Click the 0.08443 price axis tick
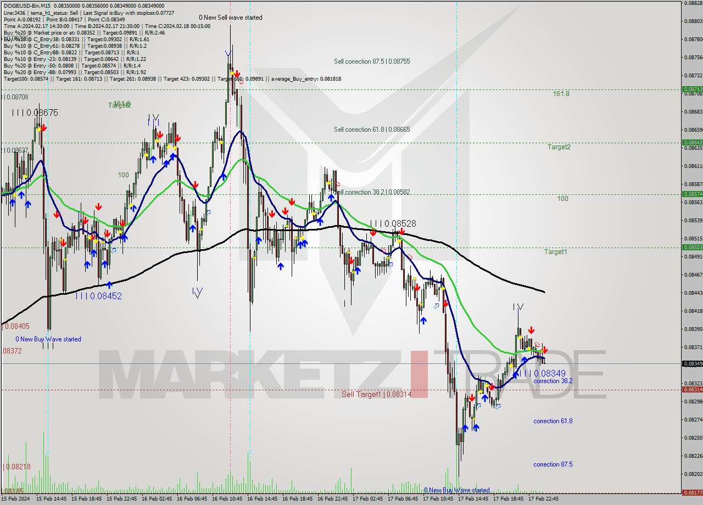 pyautogui.click(x=693, y=293)
